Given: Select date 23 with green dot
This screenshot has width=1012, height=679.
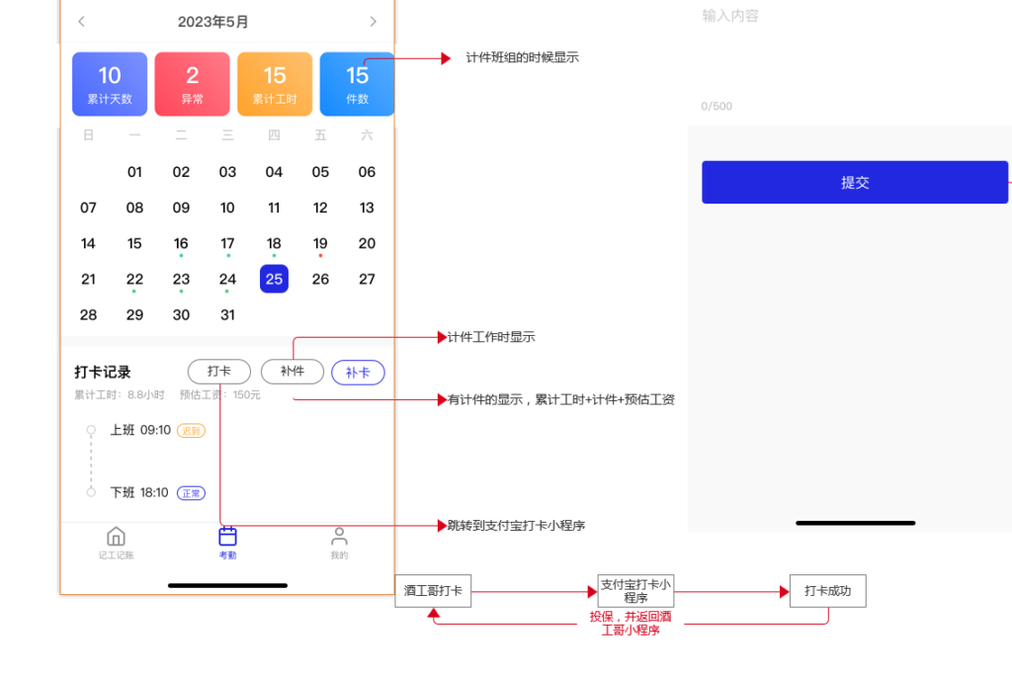Looking at the screenshot, I should pos(182,279).
